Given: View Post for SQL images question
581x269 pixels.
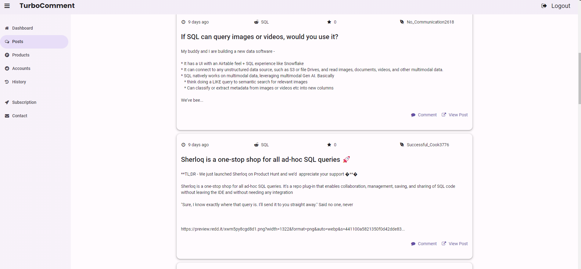Looking at the screenshot, I should click(x=455, y=115).
